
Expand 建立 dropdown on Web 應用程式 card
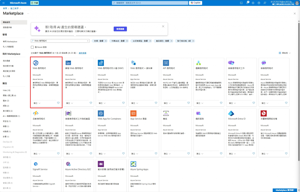click(37, 103)
